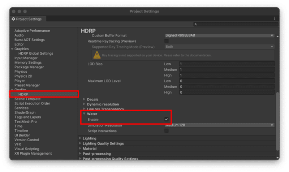Select Input Manager category
This screenshot has height=172, width=289.
click(26, 58)
